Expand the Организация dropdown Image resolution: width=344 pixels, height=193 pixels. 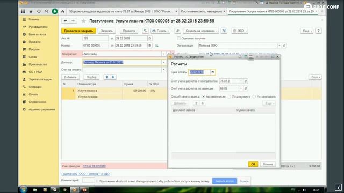click(279, 46)
